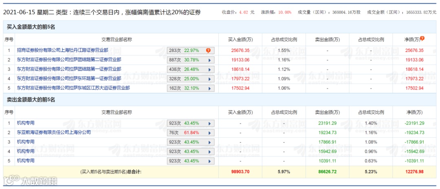
Task: Expand the arrow beside 162次 32.10%
Action: pyautogui.click(x=209, y=88)
